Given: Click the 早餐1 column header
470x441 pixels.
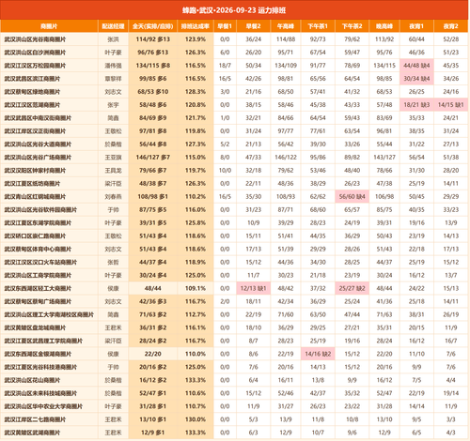Looking at the screenshot, I should coord(225,26).
